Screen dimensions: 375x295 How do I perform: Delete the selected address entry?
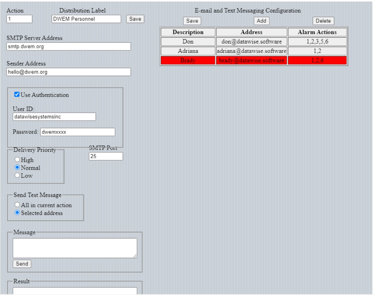point(323,21)
